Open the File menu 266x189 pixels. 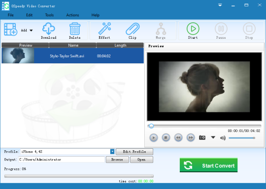10,15
